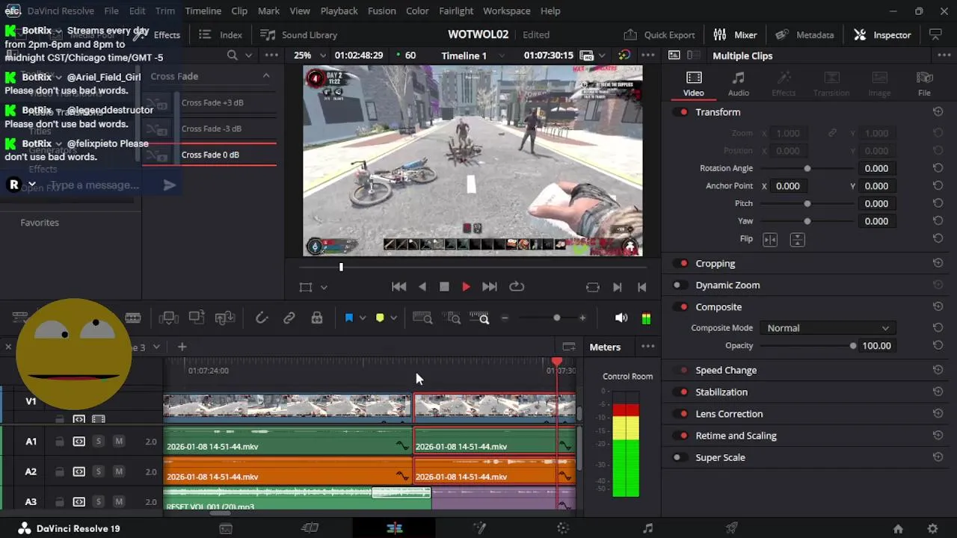The image size is (957, 538).
Task: Toggle the timeline Linked Selection chain icon
Action: point(289,318)
